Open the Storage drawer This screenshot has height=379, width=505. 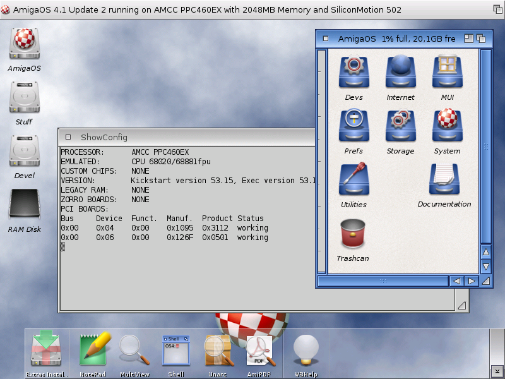[401, 125]
